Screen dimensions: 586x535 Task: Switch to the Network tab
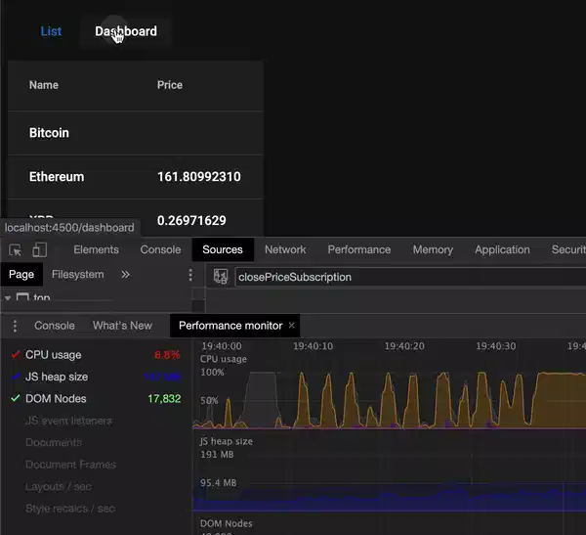click(x=285, y=249)
